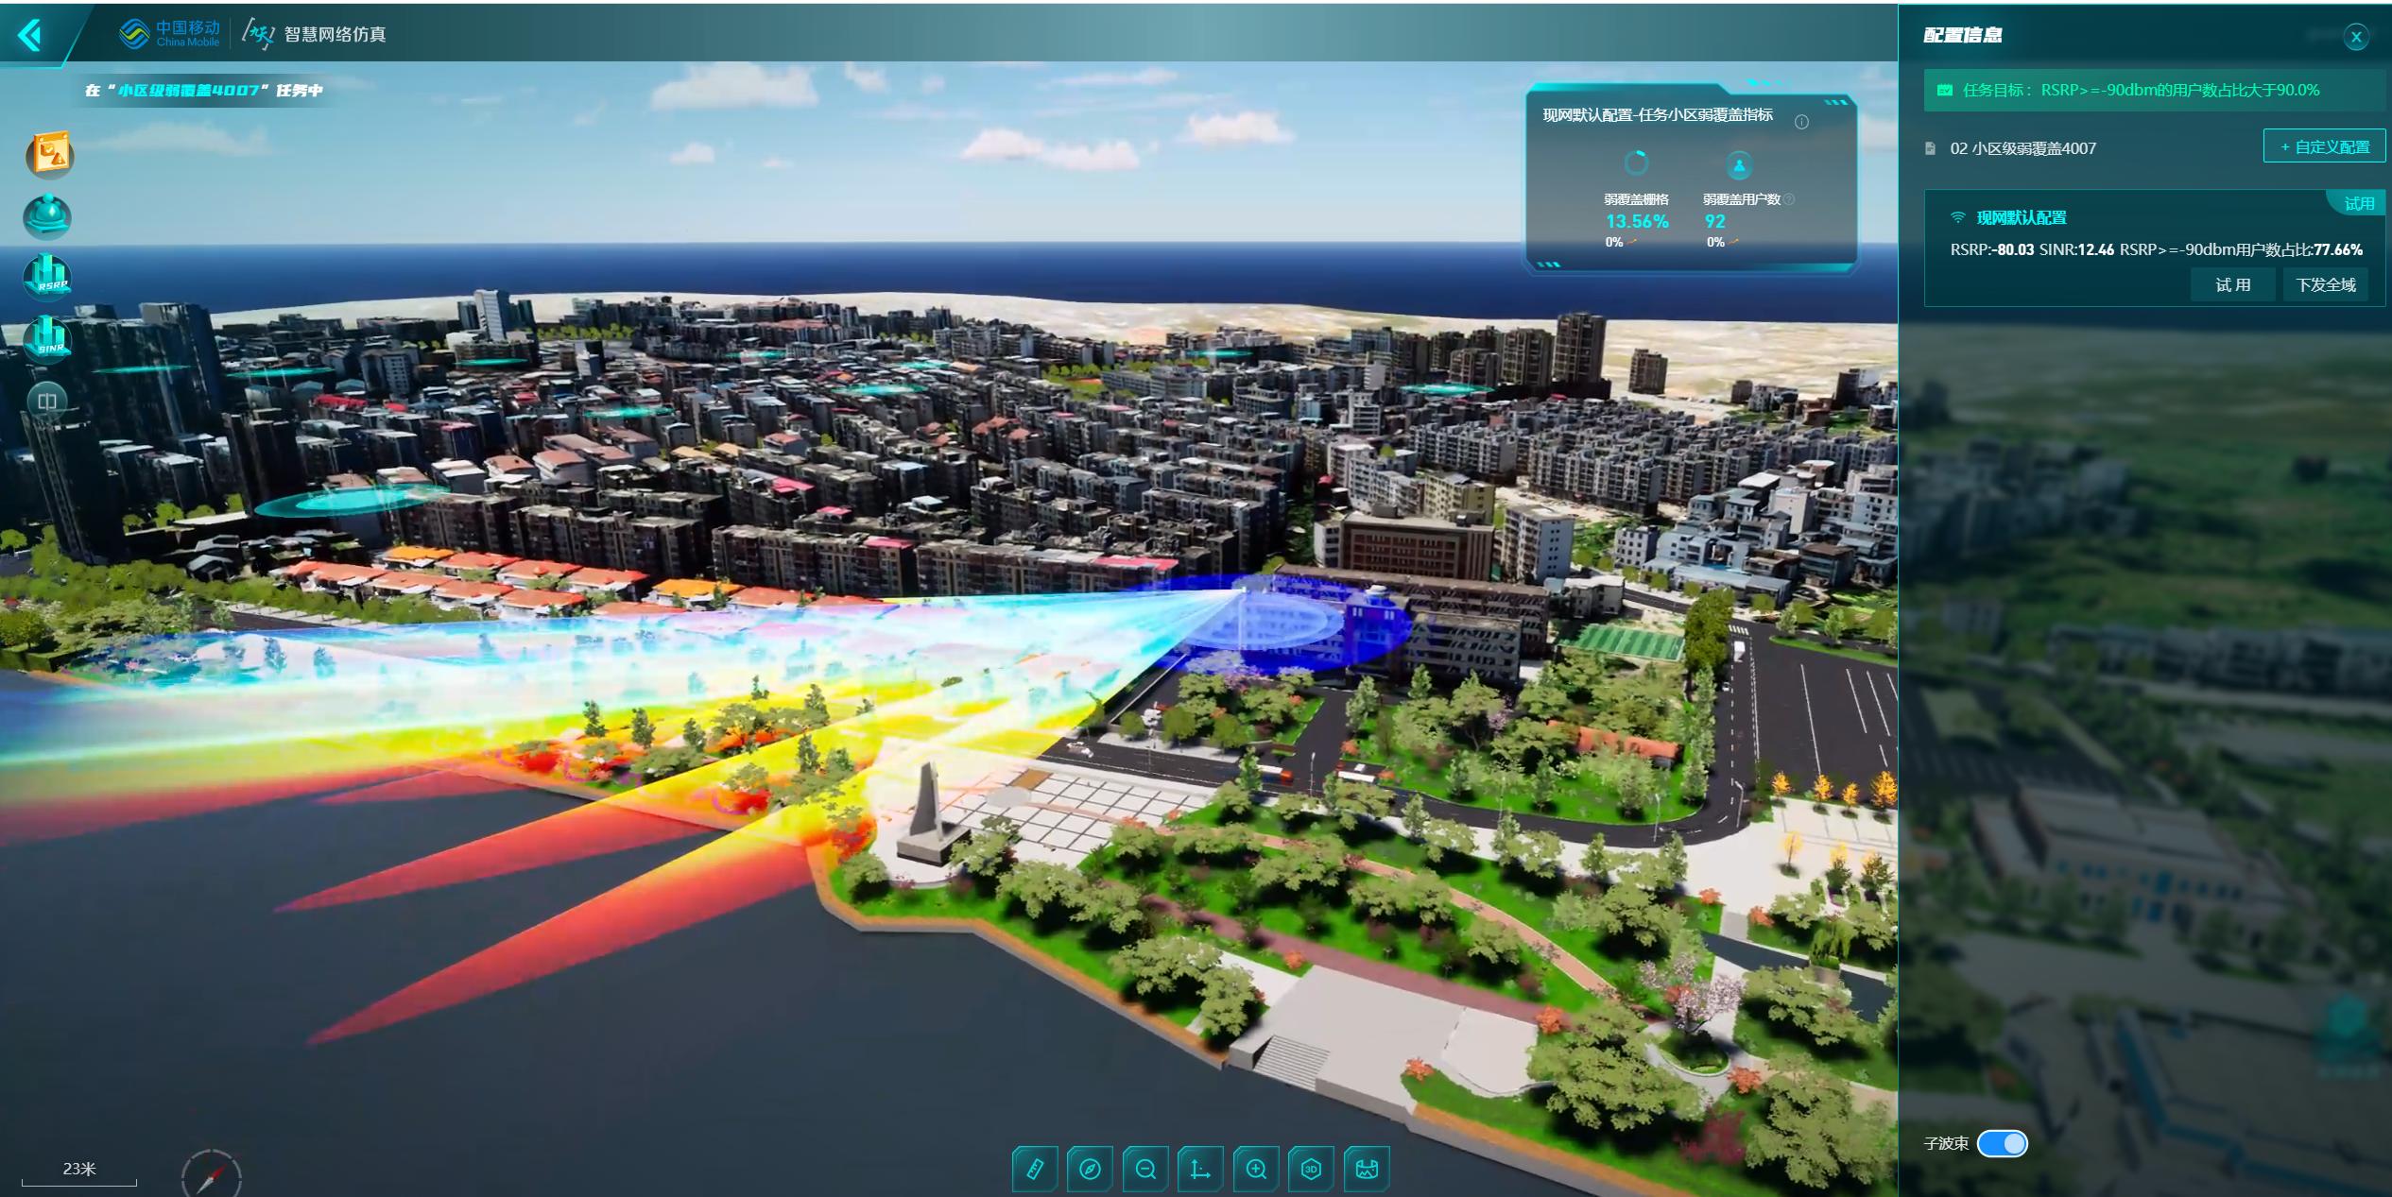Open the panorama view tool
Viewport: 2392px width, 1197px height.
point(1367,1170)
